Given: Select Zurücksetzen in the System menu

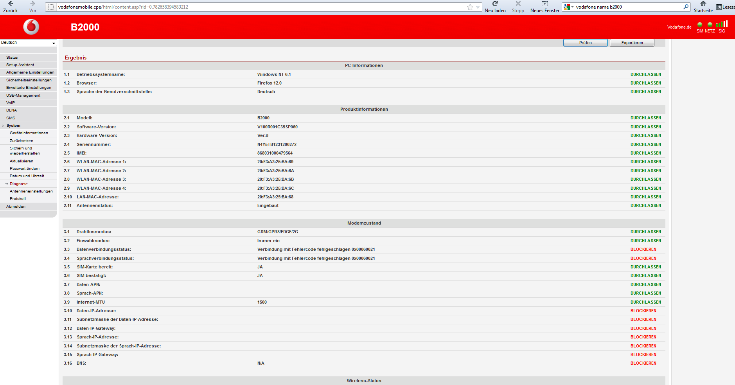Looking at the screenshot, I should [x=22, y=141].
